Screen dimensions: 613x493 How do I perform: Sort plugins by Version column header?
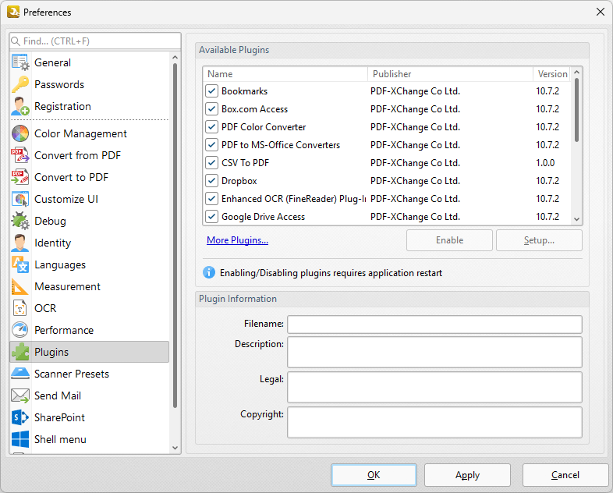coord(552,74)
